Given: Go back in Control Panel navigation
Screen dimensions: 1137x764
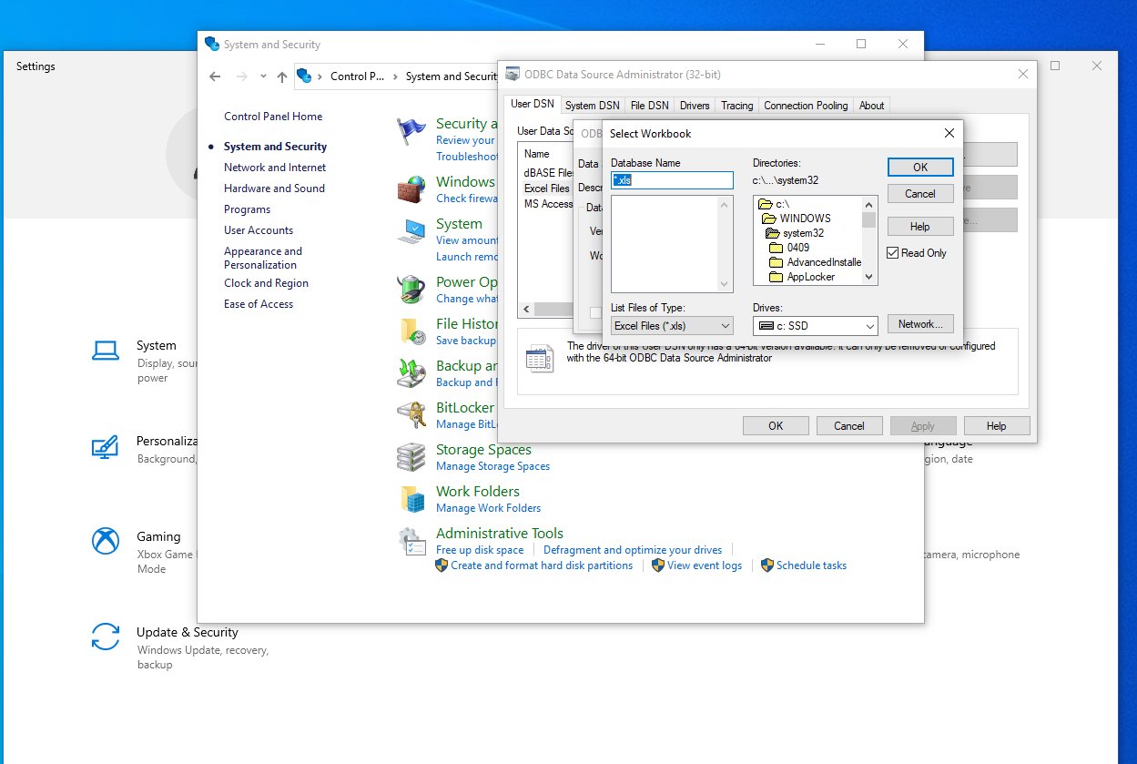Looking at the screenshot, I should coord(215,76).
